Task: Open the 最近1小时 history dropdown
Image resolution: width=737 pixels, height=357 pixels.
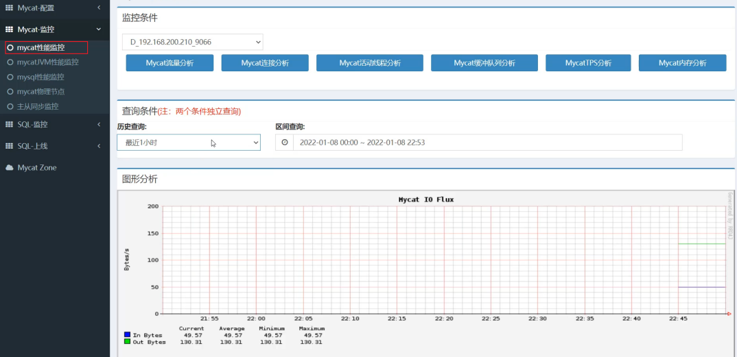Action: click(189, 142)
